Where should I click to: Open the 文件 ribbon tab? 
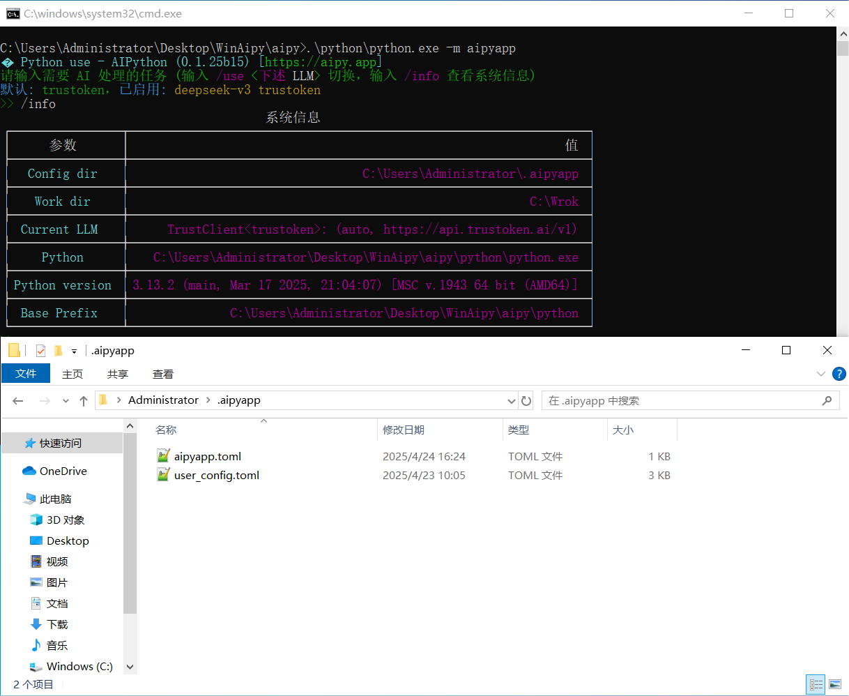[x=26, y=374]
